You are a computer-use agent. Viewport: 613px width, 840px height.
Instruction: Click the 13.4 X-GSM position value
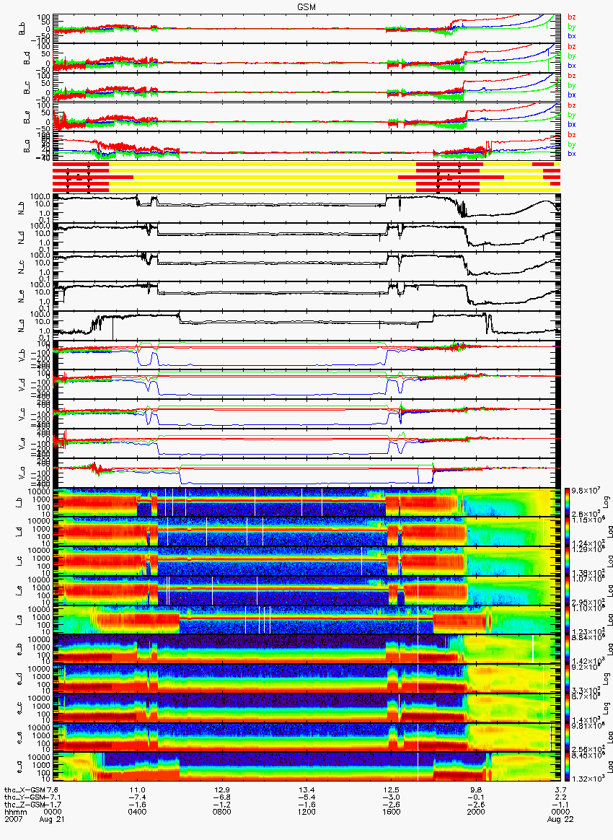[x=306, y=789]
